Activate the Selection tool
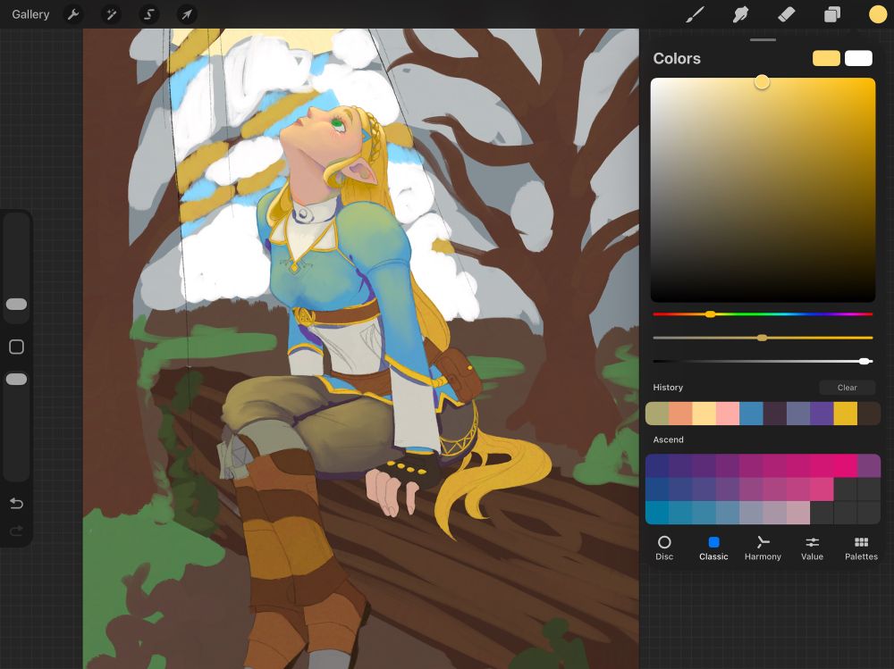 149,14
